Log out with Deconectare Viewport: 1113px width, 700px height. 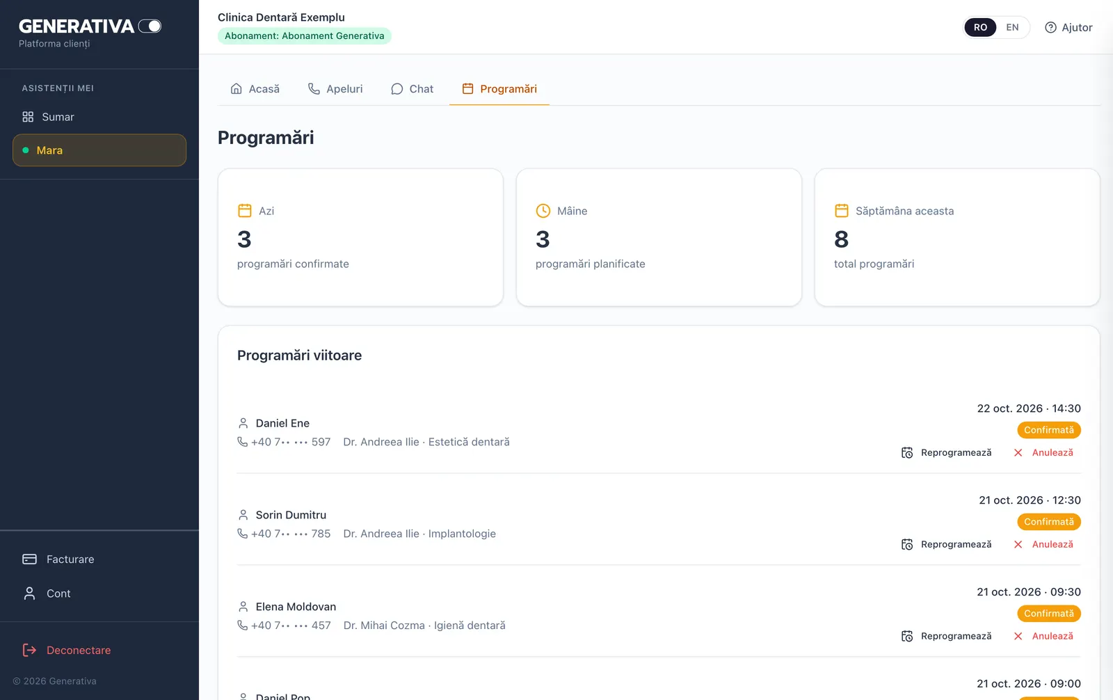[x=99, y=650]
